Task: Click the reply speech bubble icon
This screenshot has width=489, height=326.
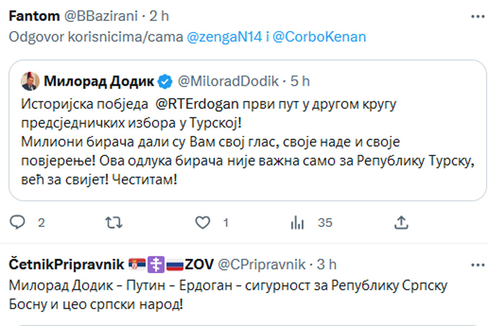Action: [x=18, y=222]
